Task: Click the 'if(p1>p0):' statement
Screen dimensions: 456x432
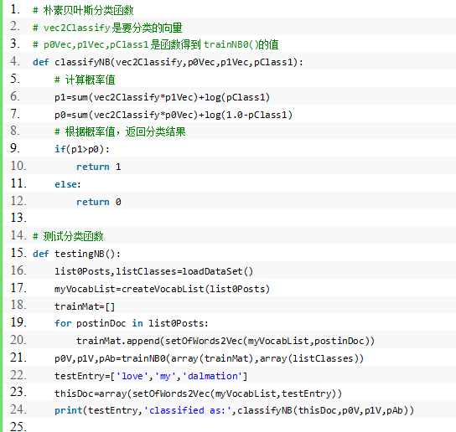Action: pyautogui.click(x=82, y=149)
